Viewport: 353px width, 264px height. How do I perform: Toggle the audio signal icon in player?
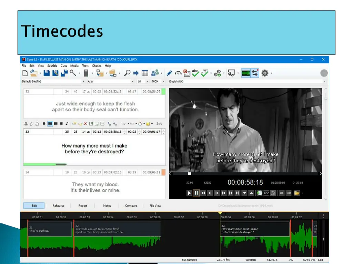coord(273,193)
